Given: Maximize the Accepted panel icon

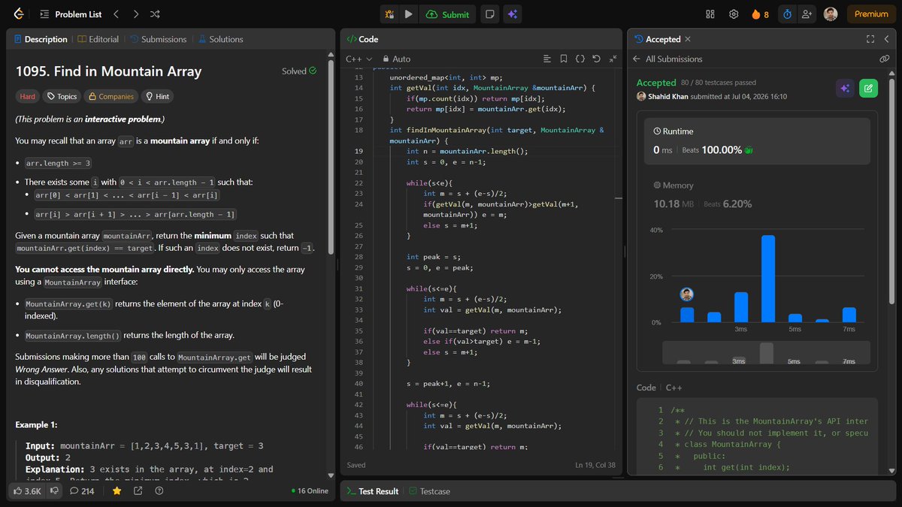Looking at the screenshot, I should [870, 39].
